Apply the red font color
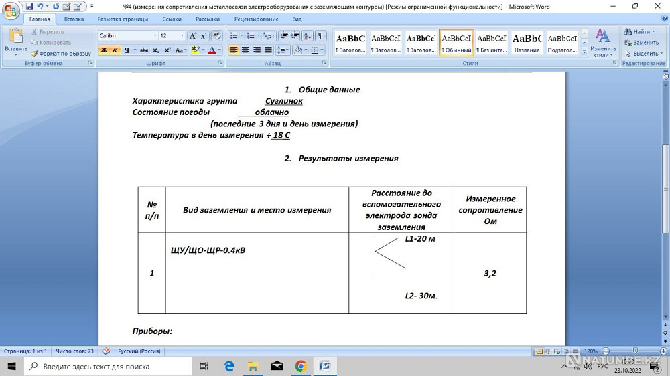This screenshot has height=376, width=670. tap(212, 50)
